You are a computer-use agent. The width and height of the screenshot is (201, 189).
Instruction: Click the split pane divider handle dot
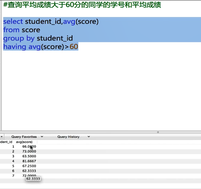[158, 132]
